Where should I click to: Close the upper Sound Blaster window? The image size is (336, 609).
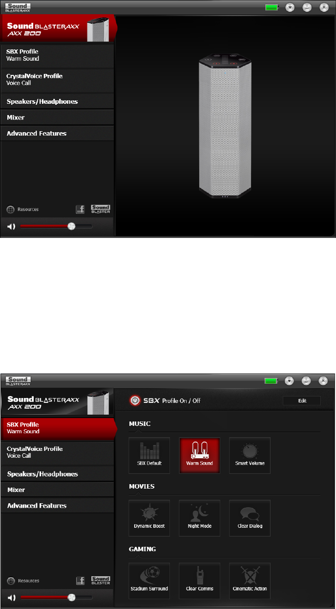coord(323,7)
